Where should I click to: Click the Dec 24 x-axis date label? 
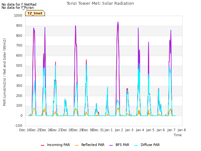25,130
